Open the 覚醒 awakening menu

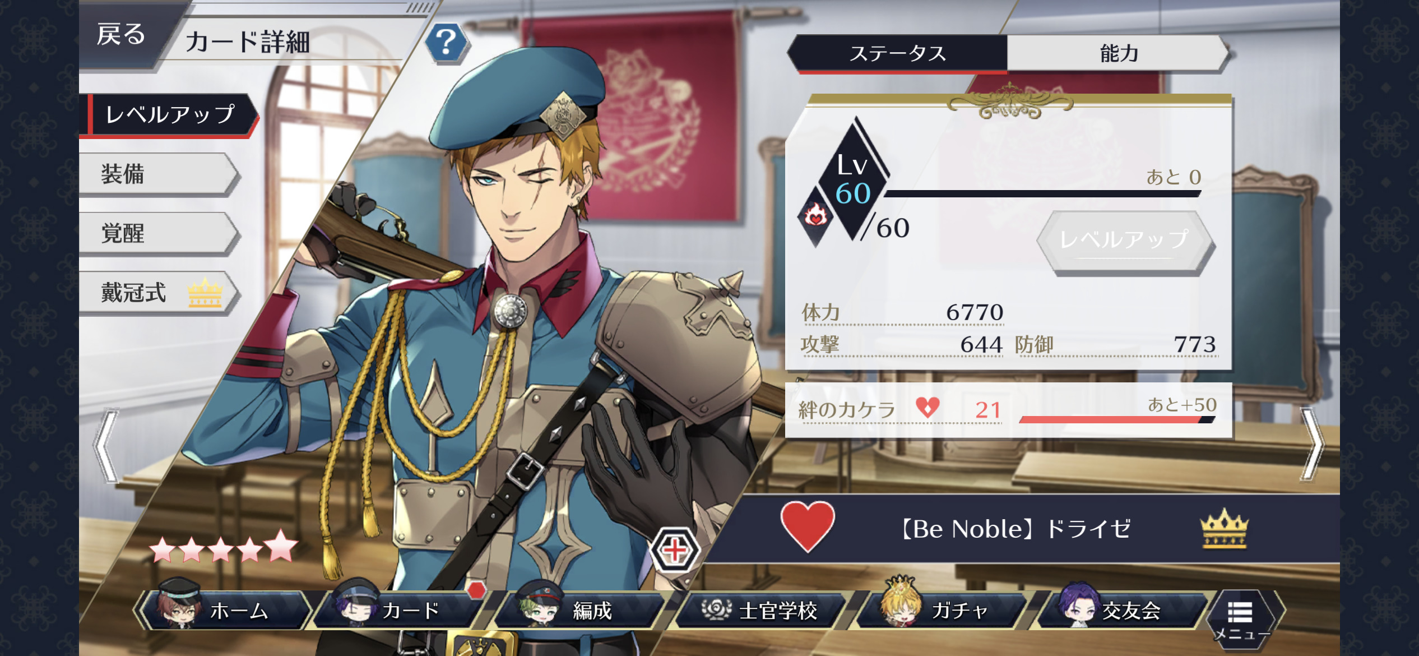coord(159,233)
